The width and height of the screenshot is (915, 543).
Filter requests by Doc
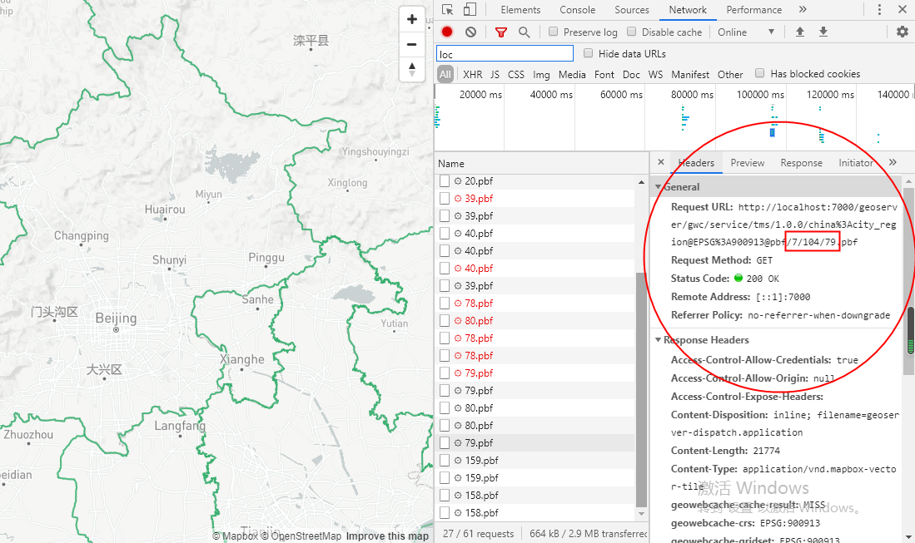631,75
